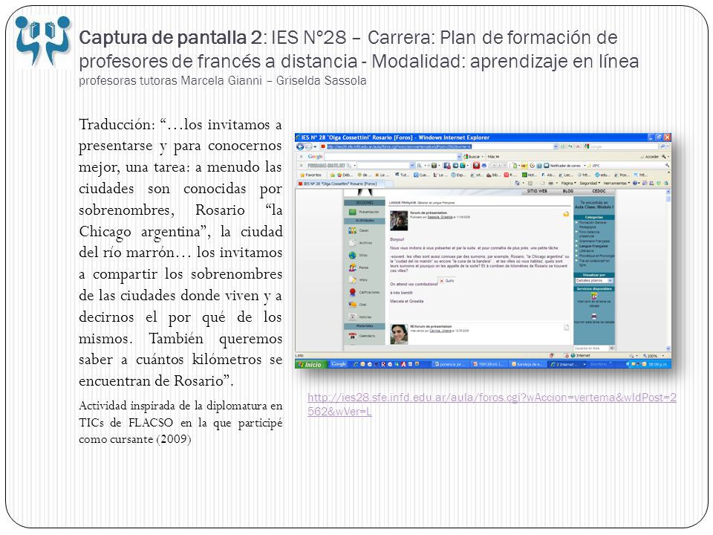Click the Presentación icon in Secciones sidebar
This screenshot has height=535, width=713.
point(352,212)
